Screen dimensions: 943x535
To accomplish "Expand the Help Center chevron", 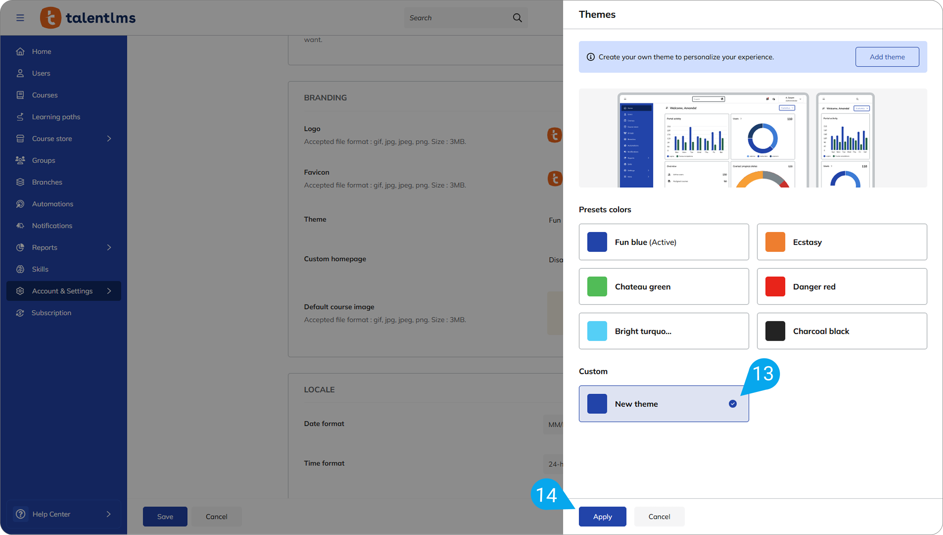I will click(x=109, y=514).
